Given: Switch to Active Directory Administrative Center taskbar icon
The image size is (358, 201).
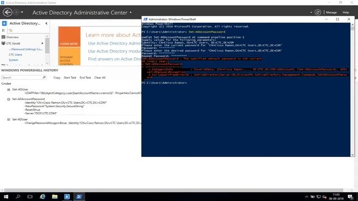Looking at the screenshot, I should pos(67,197).
